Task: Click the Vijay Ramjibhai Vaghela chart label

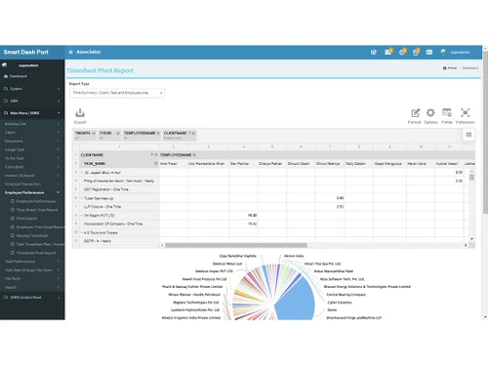Action: (x=237, y=256)
